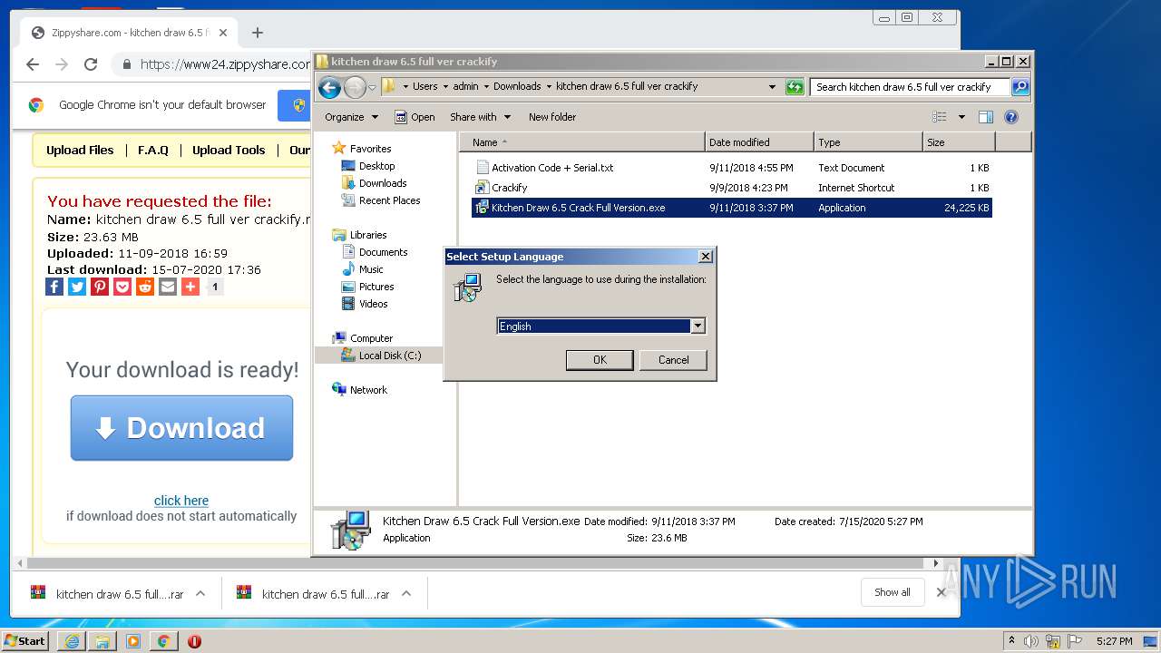This screenshot has height=653, width=1161.
Task: Select Activation Code + Serial.txt file
Action: 552,168
